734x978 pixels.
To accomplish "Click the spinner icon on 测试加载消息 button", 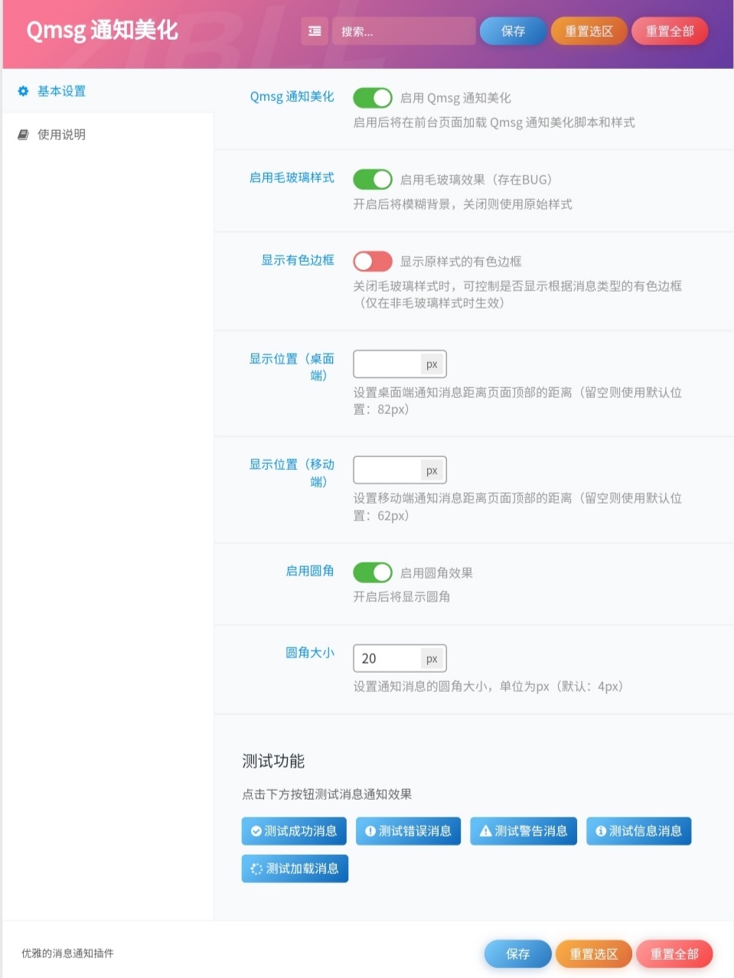I will (256, 869).
